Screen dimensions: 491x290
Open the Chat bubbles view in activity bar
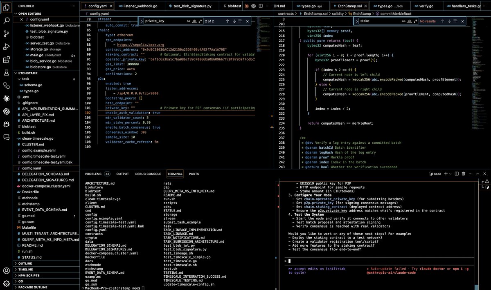pos(7,137)
